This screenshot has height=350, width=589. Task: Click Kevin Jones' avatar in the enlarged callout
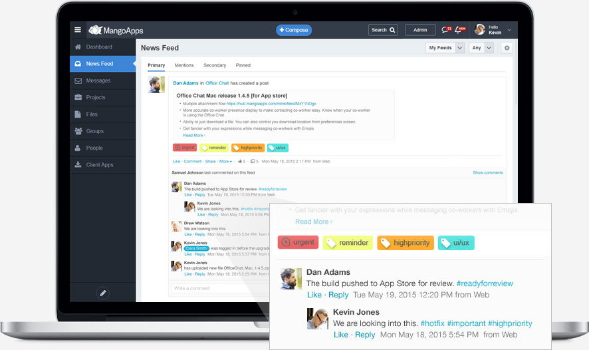[318, 319]
